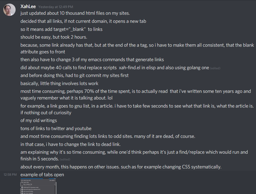This screenshot has height=194, width=256.
Task: Click the Undo Close Tab arrow icon
Action: click(22, 180)
